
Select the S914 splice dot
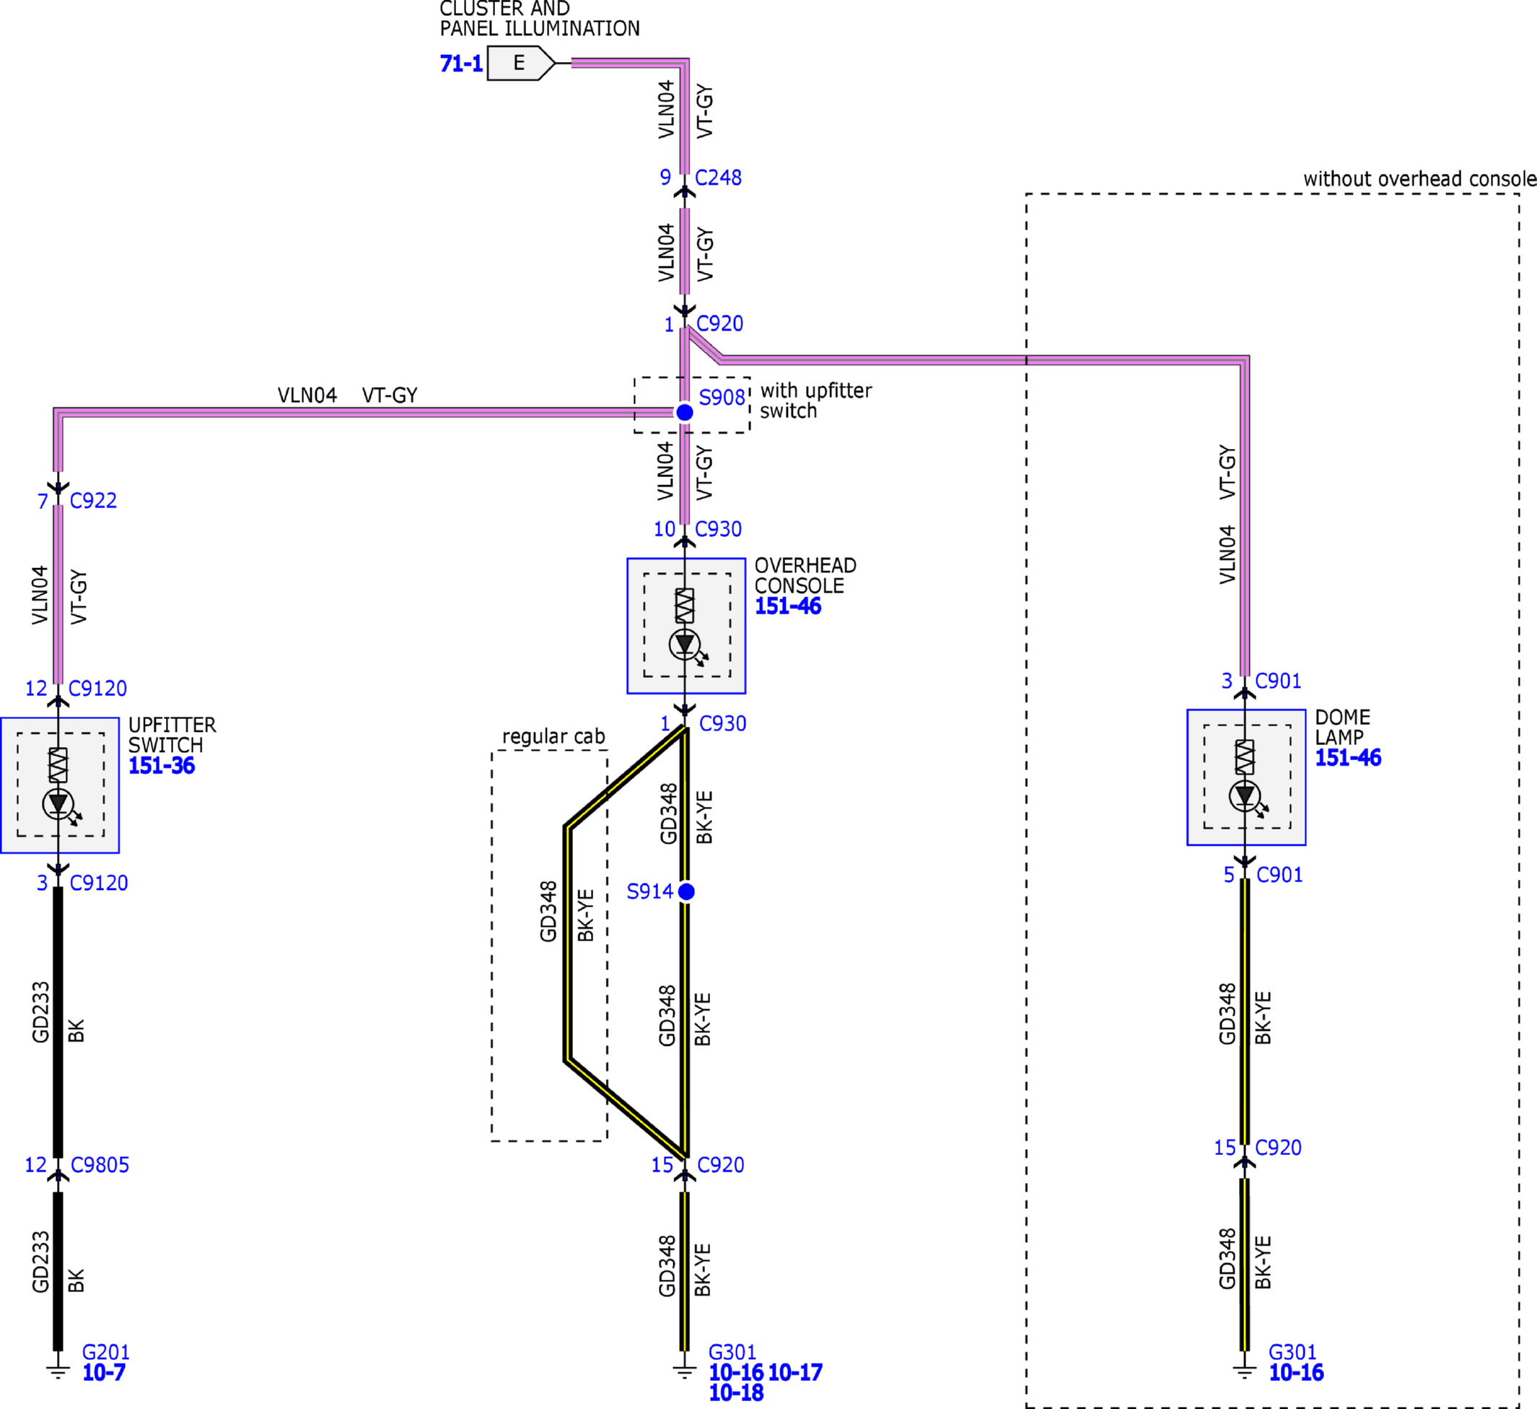pyautogui.click(x=686, y=891)
